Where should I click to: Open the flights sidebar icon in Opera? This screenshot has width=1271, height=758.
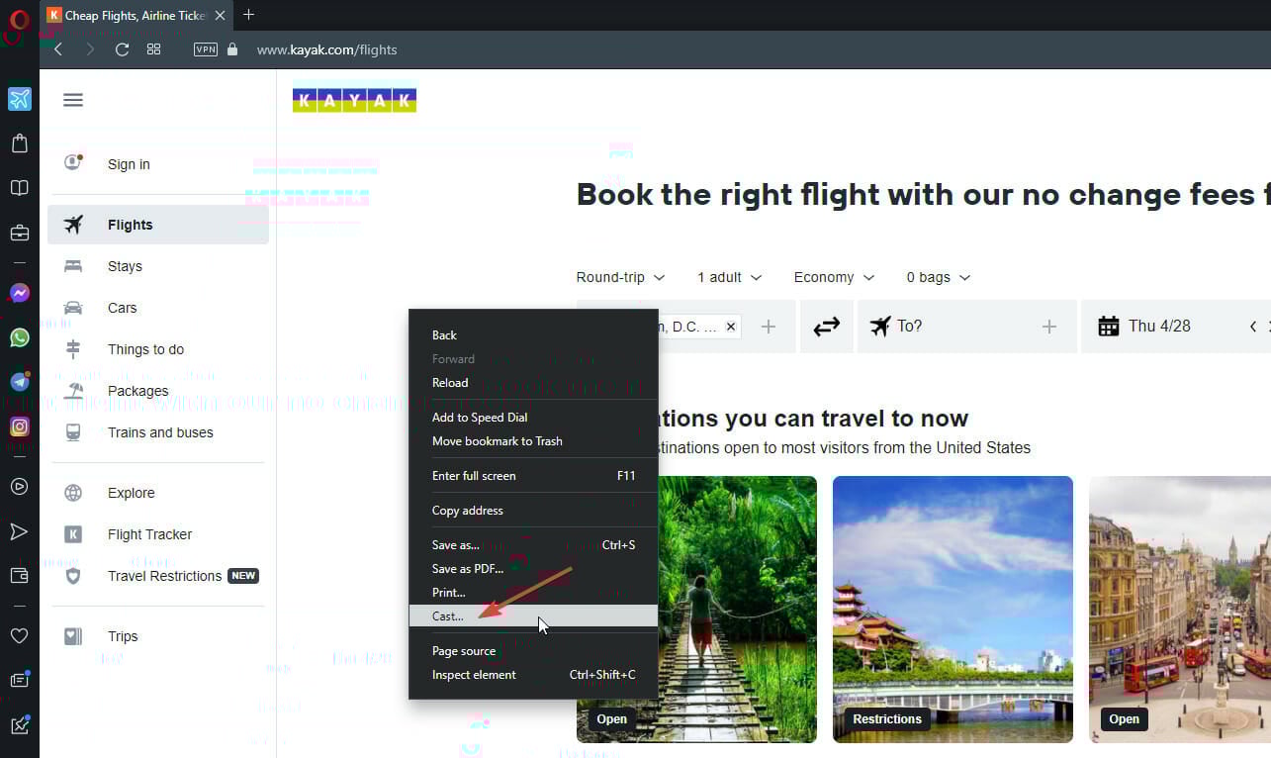coord(19,99)
